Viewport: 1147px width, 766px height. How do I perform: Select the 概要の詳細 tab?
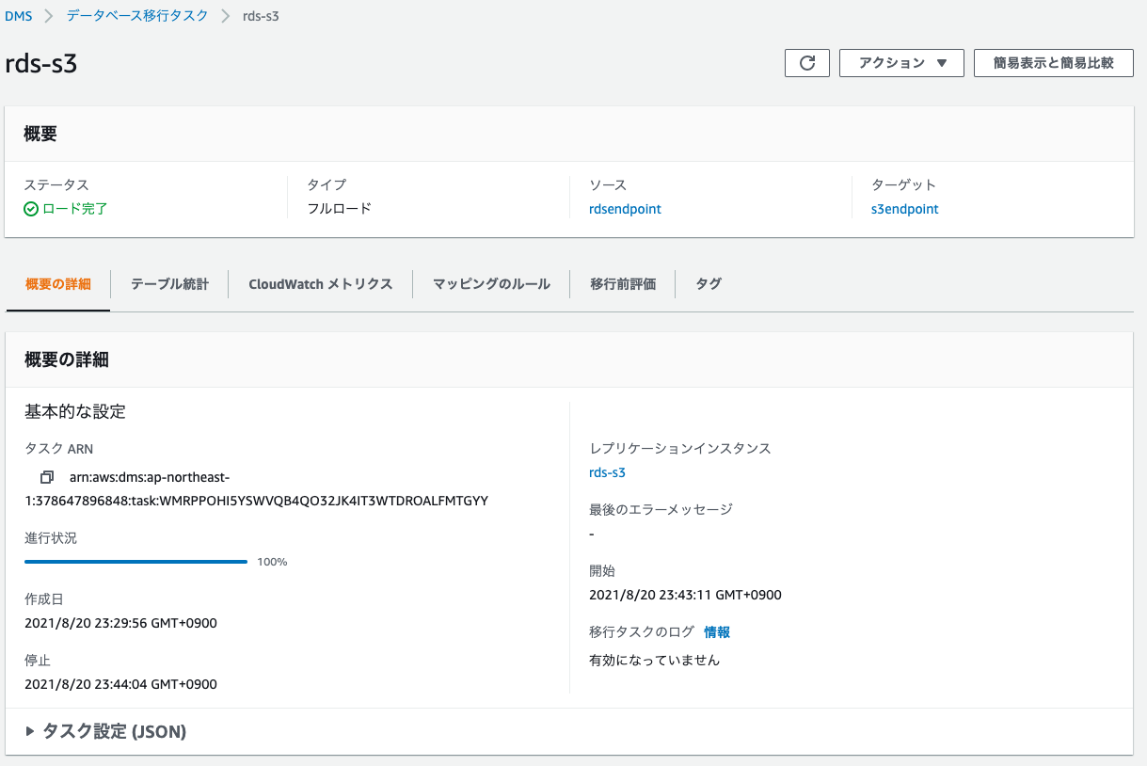click(58, 283)
